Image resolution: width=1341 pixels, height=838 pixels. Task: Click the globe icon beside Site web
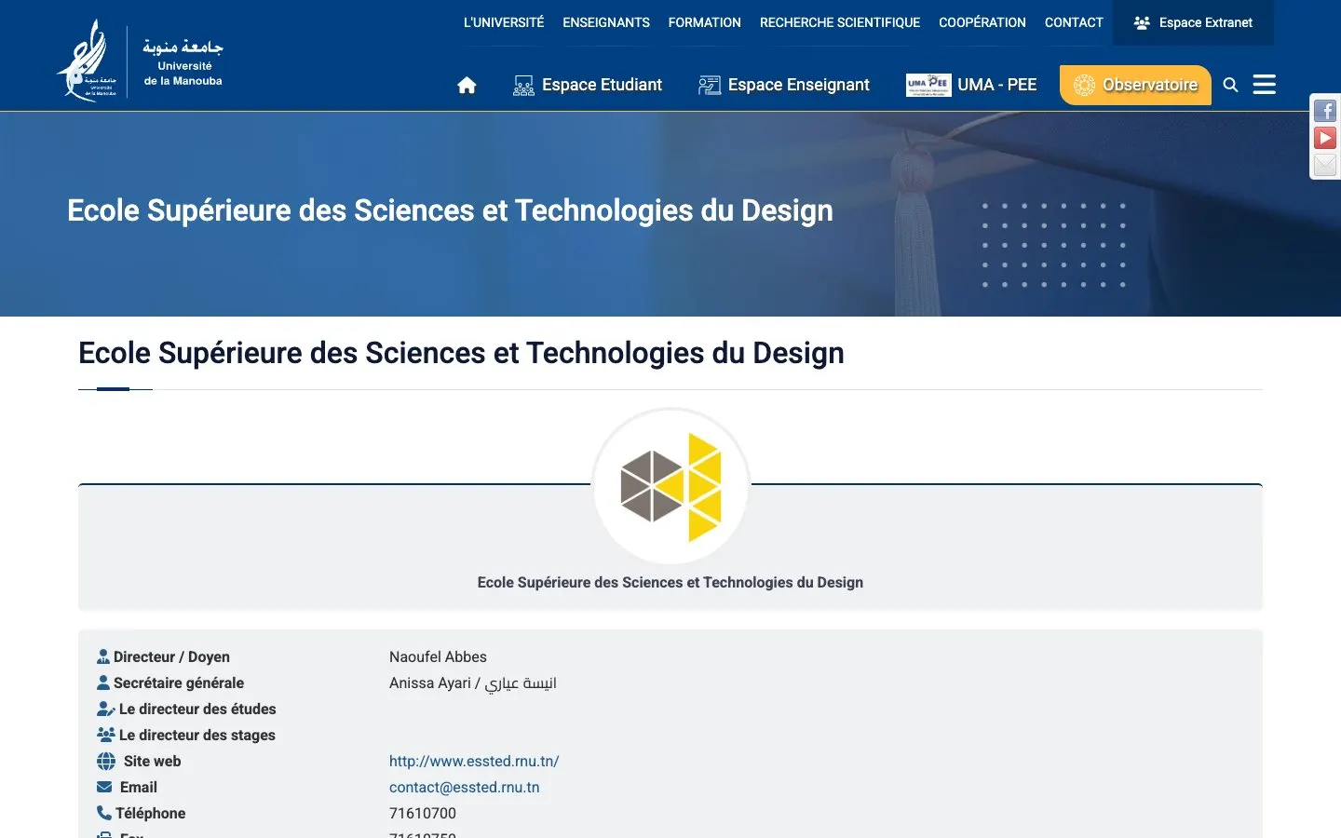coord(106,761)
